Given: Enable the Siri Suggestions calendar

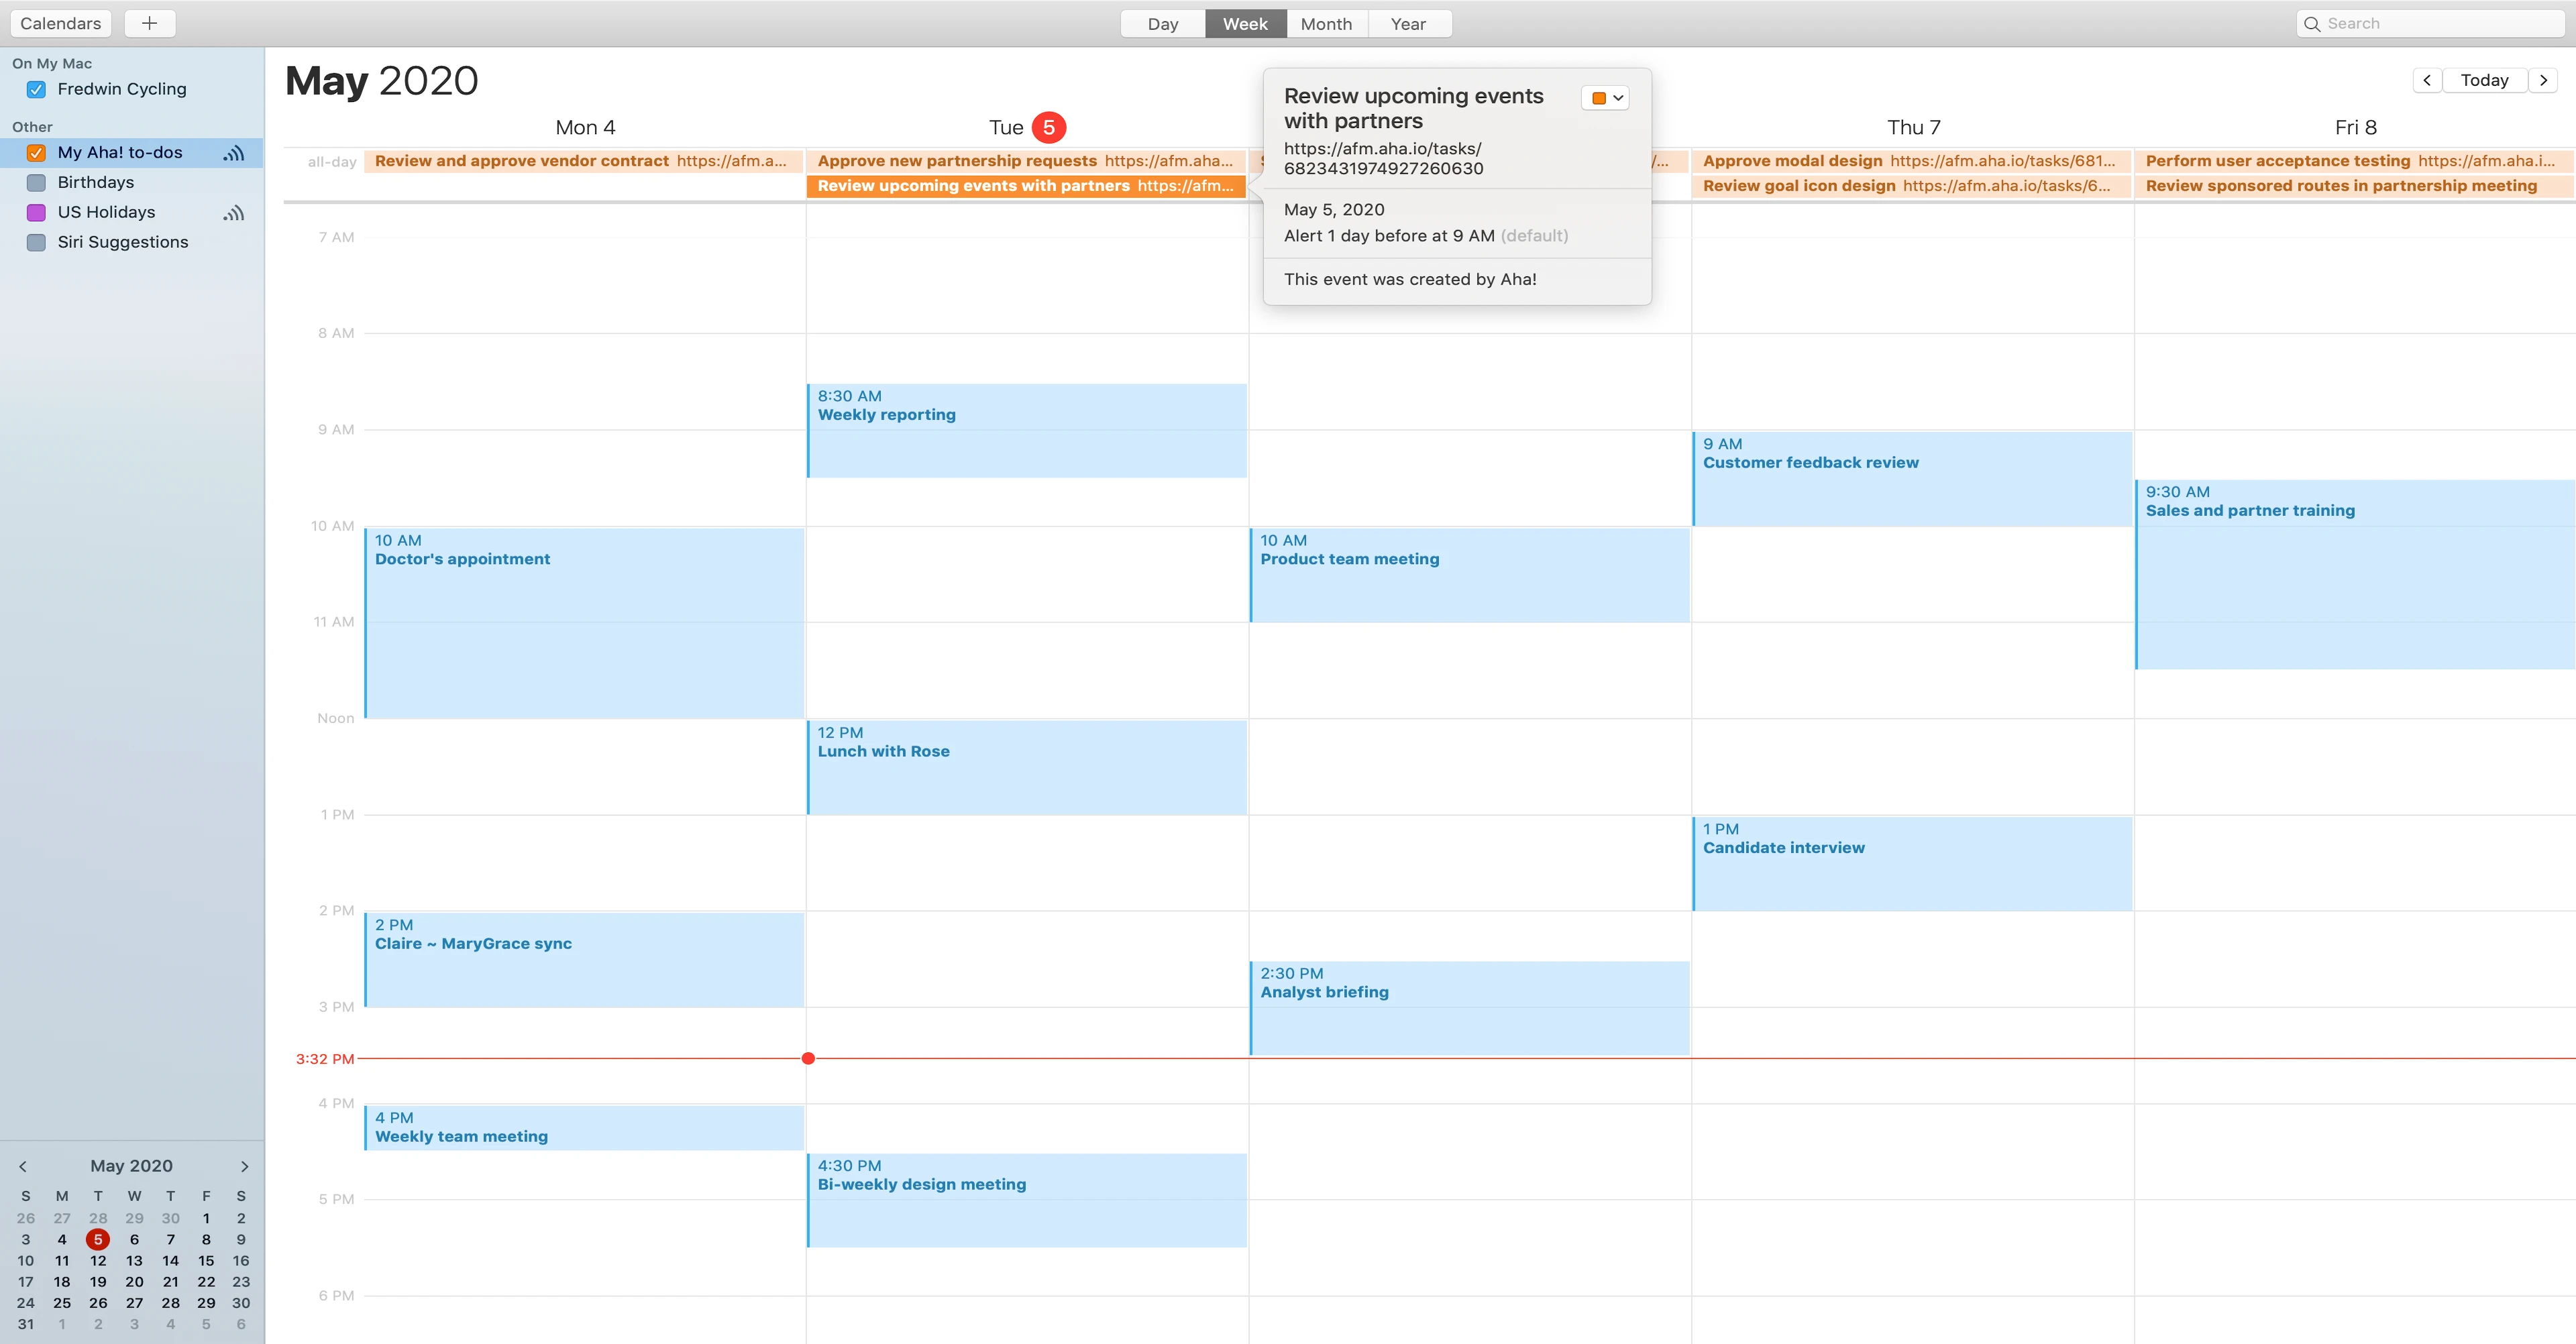Looking at the screenshot, I should [35, 241].
